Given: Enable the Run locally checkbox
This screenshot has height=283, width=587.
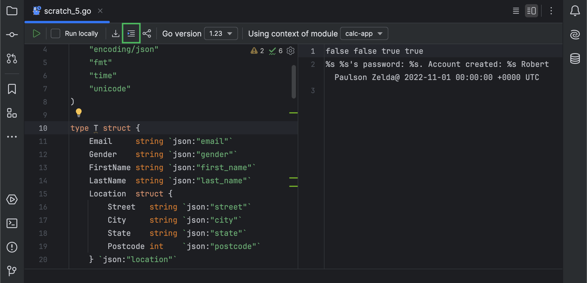Looking at the screenshot, I should pyautogui.click(x=55, y=33).
